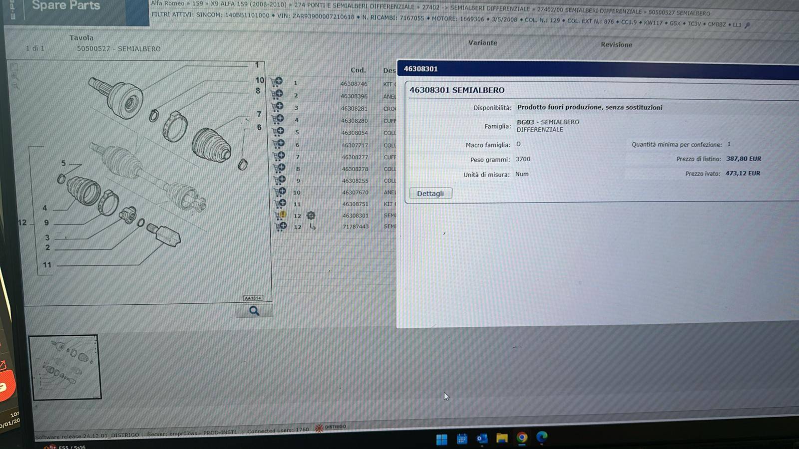
Task: Select part code 46308278
Action: click(355, 169)
